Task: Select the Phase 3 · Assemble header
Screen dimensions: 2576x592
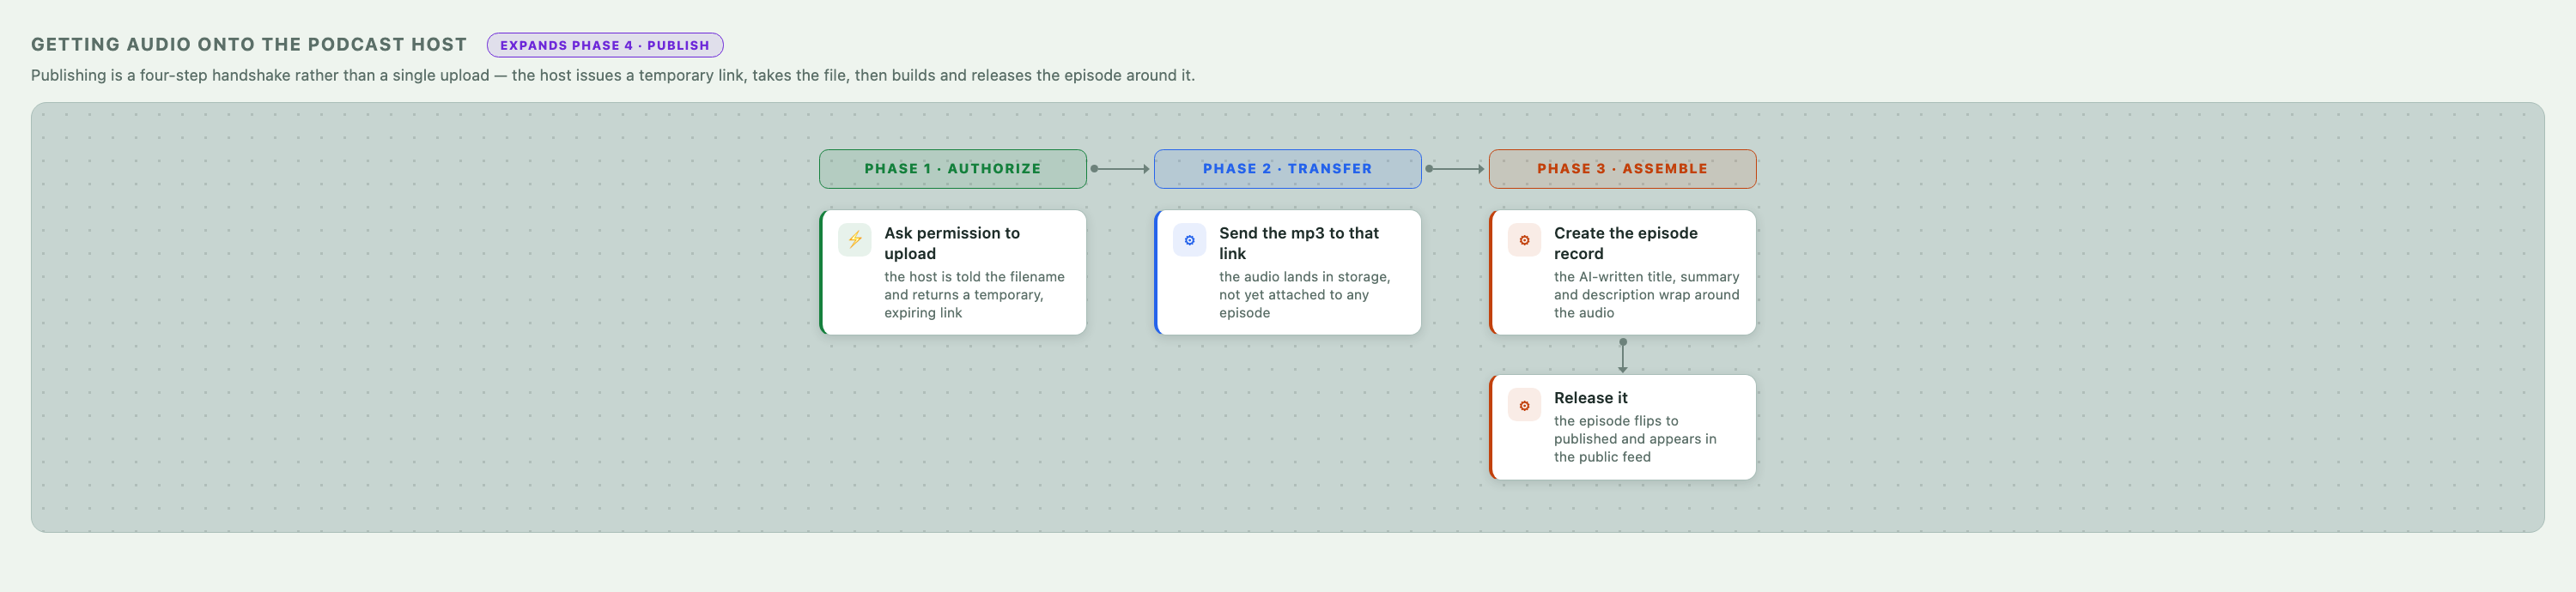Action: click(1623, 169)
